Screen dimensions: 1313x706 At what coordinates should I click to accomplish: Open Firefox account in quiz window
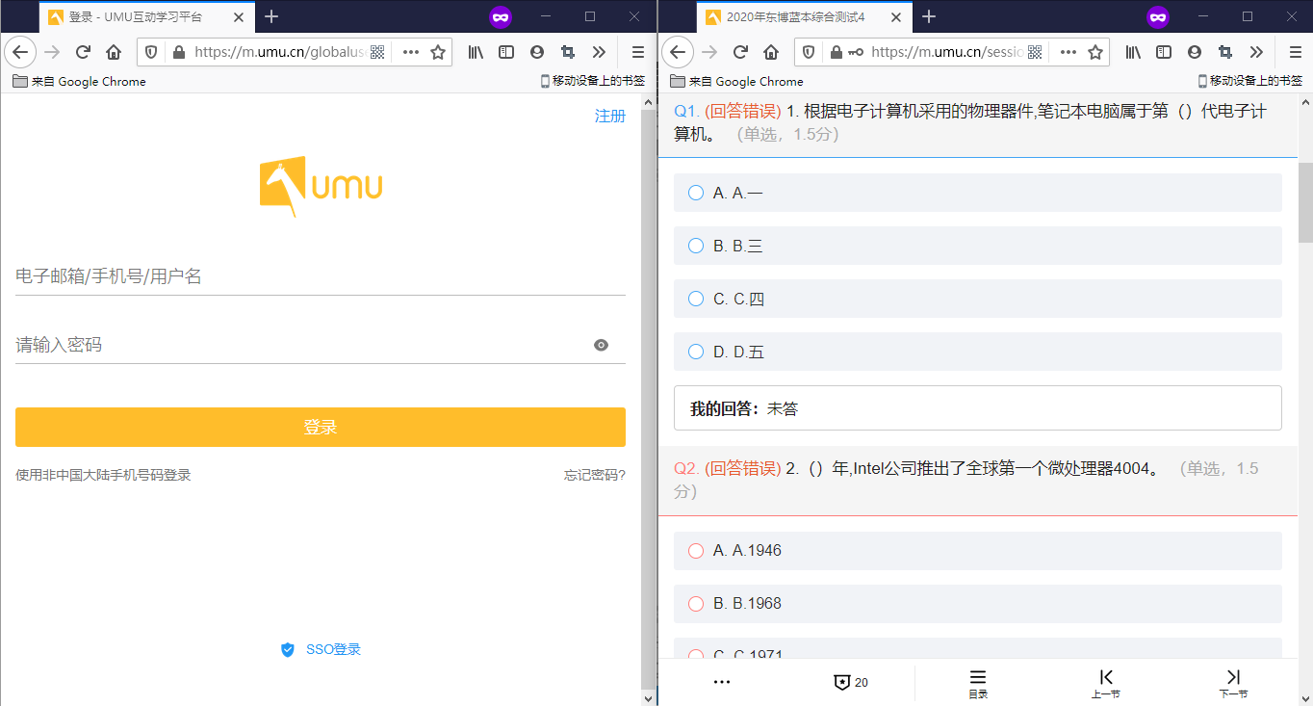[x=1195, y=53]
